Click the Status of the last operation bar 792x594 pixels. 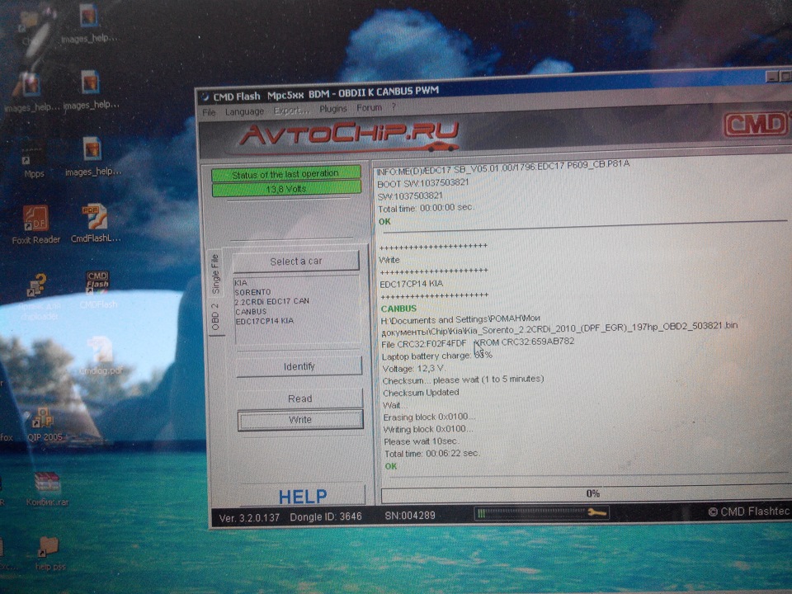click(285, 174)
